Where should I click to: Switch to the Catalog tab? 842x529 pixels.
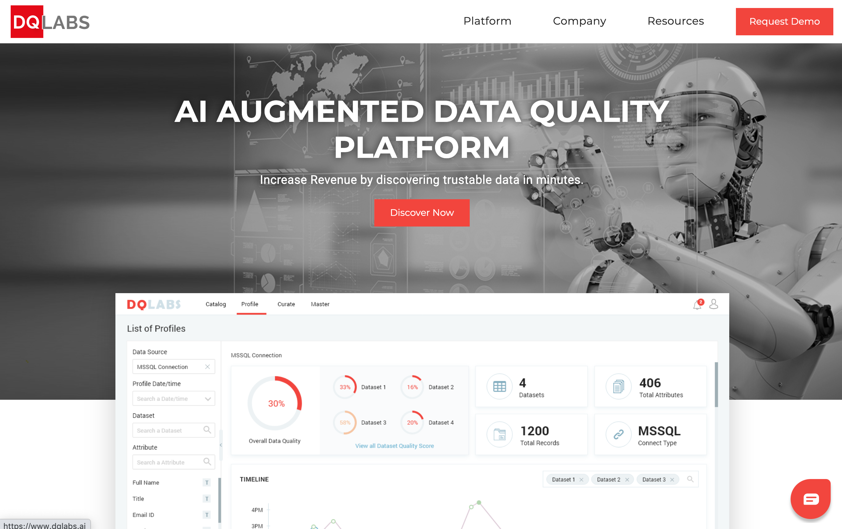pos(215,303)
